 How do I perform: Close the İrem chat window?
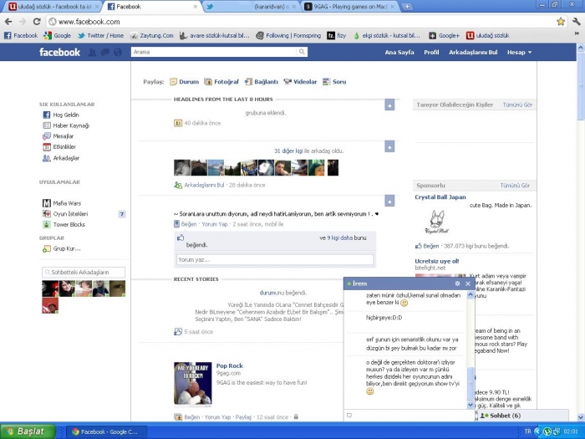coord(468,283)
